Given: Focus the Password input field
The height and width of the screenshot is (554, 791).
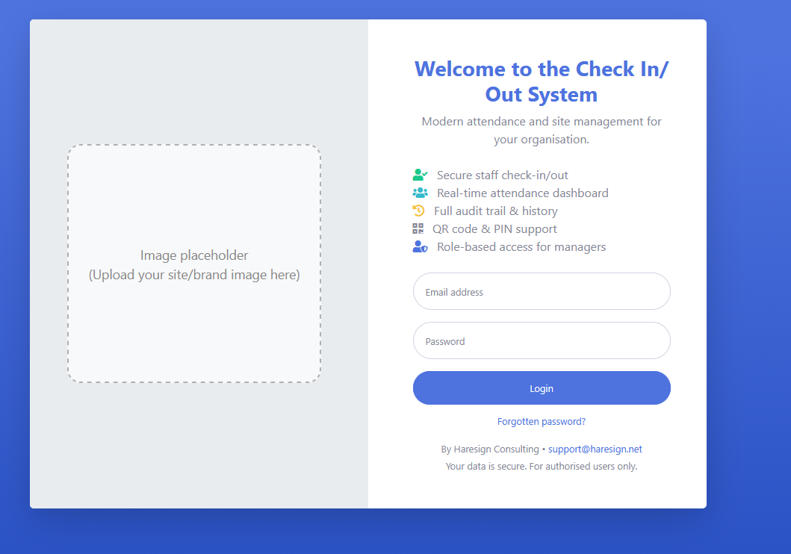Looking at the screenshot, I should coord(542,341).
